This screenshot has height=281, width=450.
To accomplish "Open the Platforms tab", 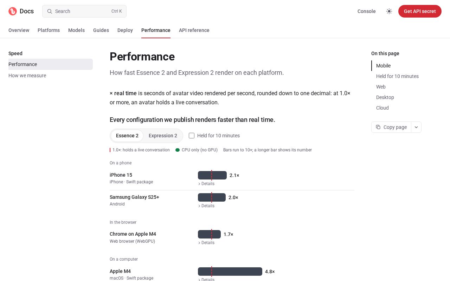I will pyautogui.click(x=49, y=30).
